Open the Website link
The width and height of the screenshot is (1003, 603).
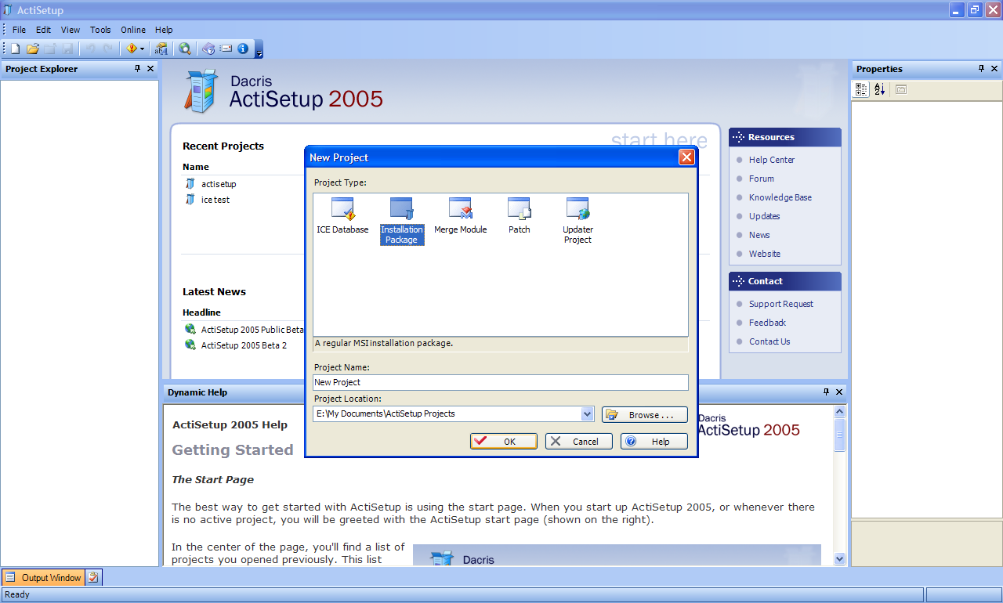click(x=765, y=254)
